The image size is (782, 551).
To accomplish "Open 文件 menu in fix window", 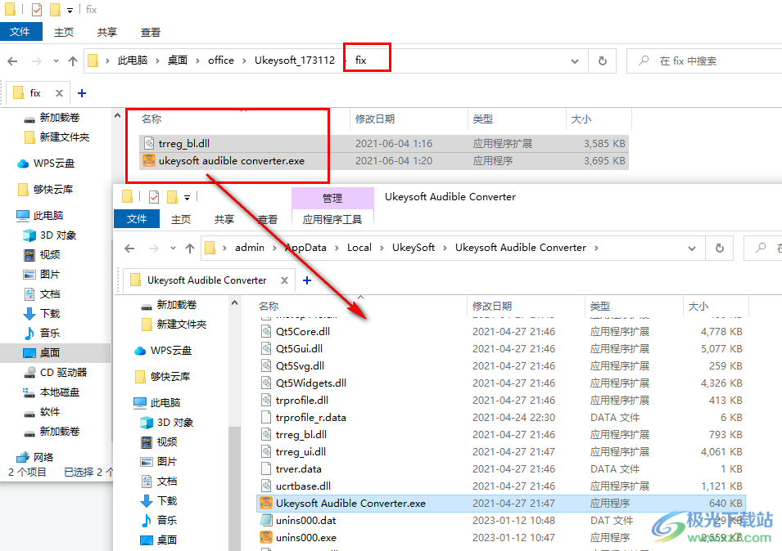I will (x=20, y=32).
